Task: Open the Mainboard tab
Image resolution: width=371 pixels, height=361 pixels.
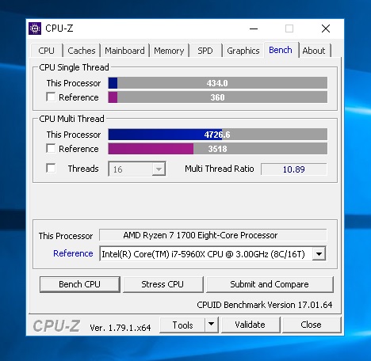Action: pyautogui.click(x=124, y=51)
